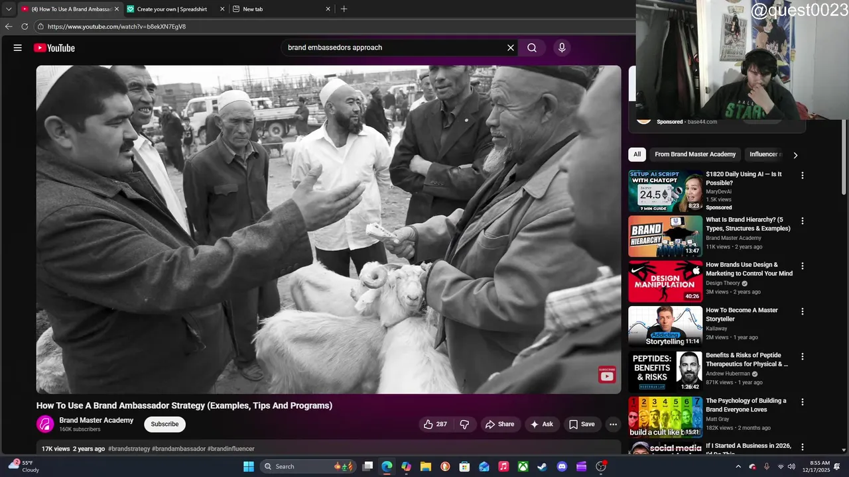Open options for How Brands Use Design video
Viewport: 849px width, 477px height.
(802, 266)
